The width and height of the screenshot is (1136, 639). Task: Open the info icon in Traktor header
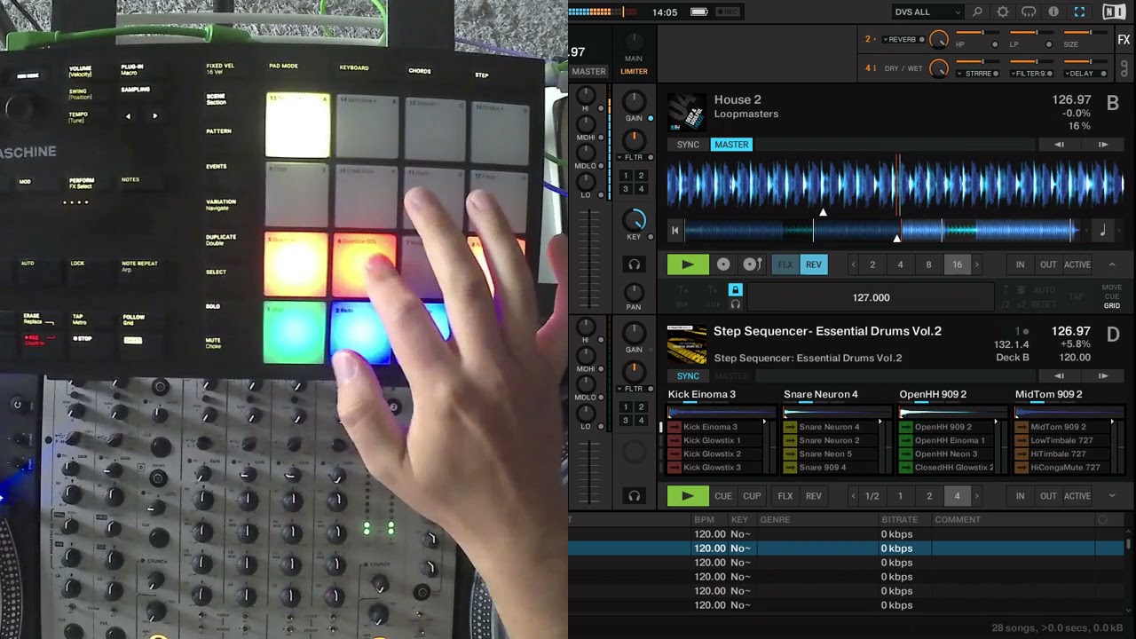point(1053,12)
